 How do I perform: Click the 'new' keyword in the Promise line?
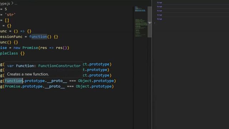pyautogui.click(x=17, y=48)
